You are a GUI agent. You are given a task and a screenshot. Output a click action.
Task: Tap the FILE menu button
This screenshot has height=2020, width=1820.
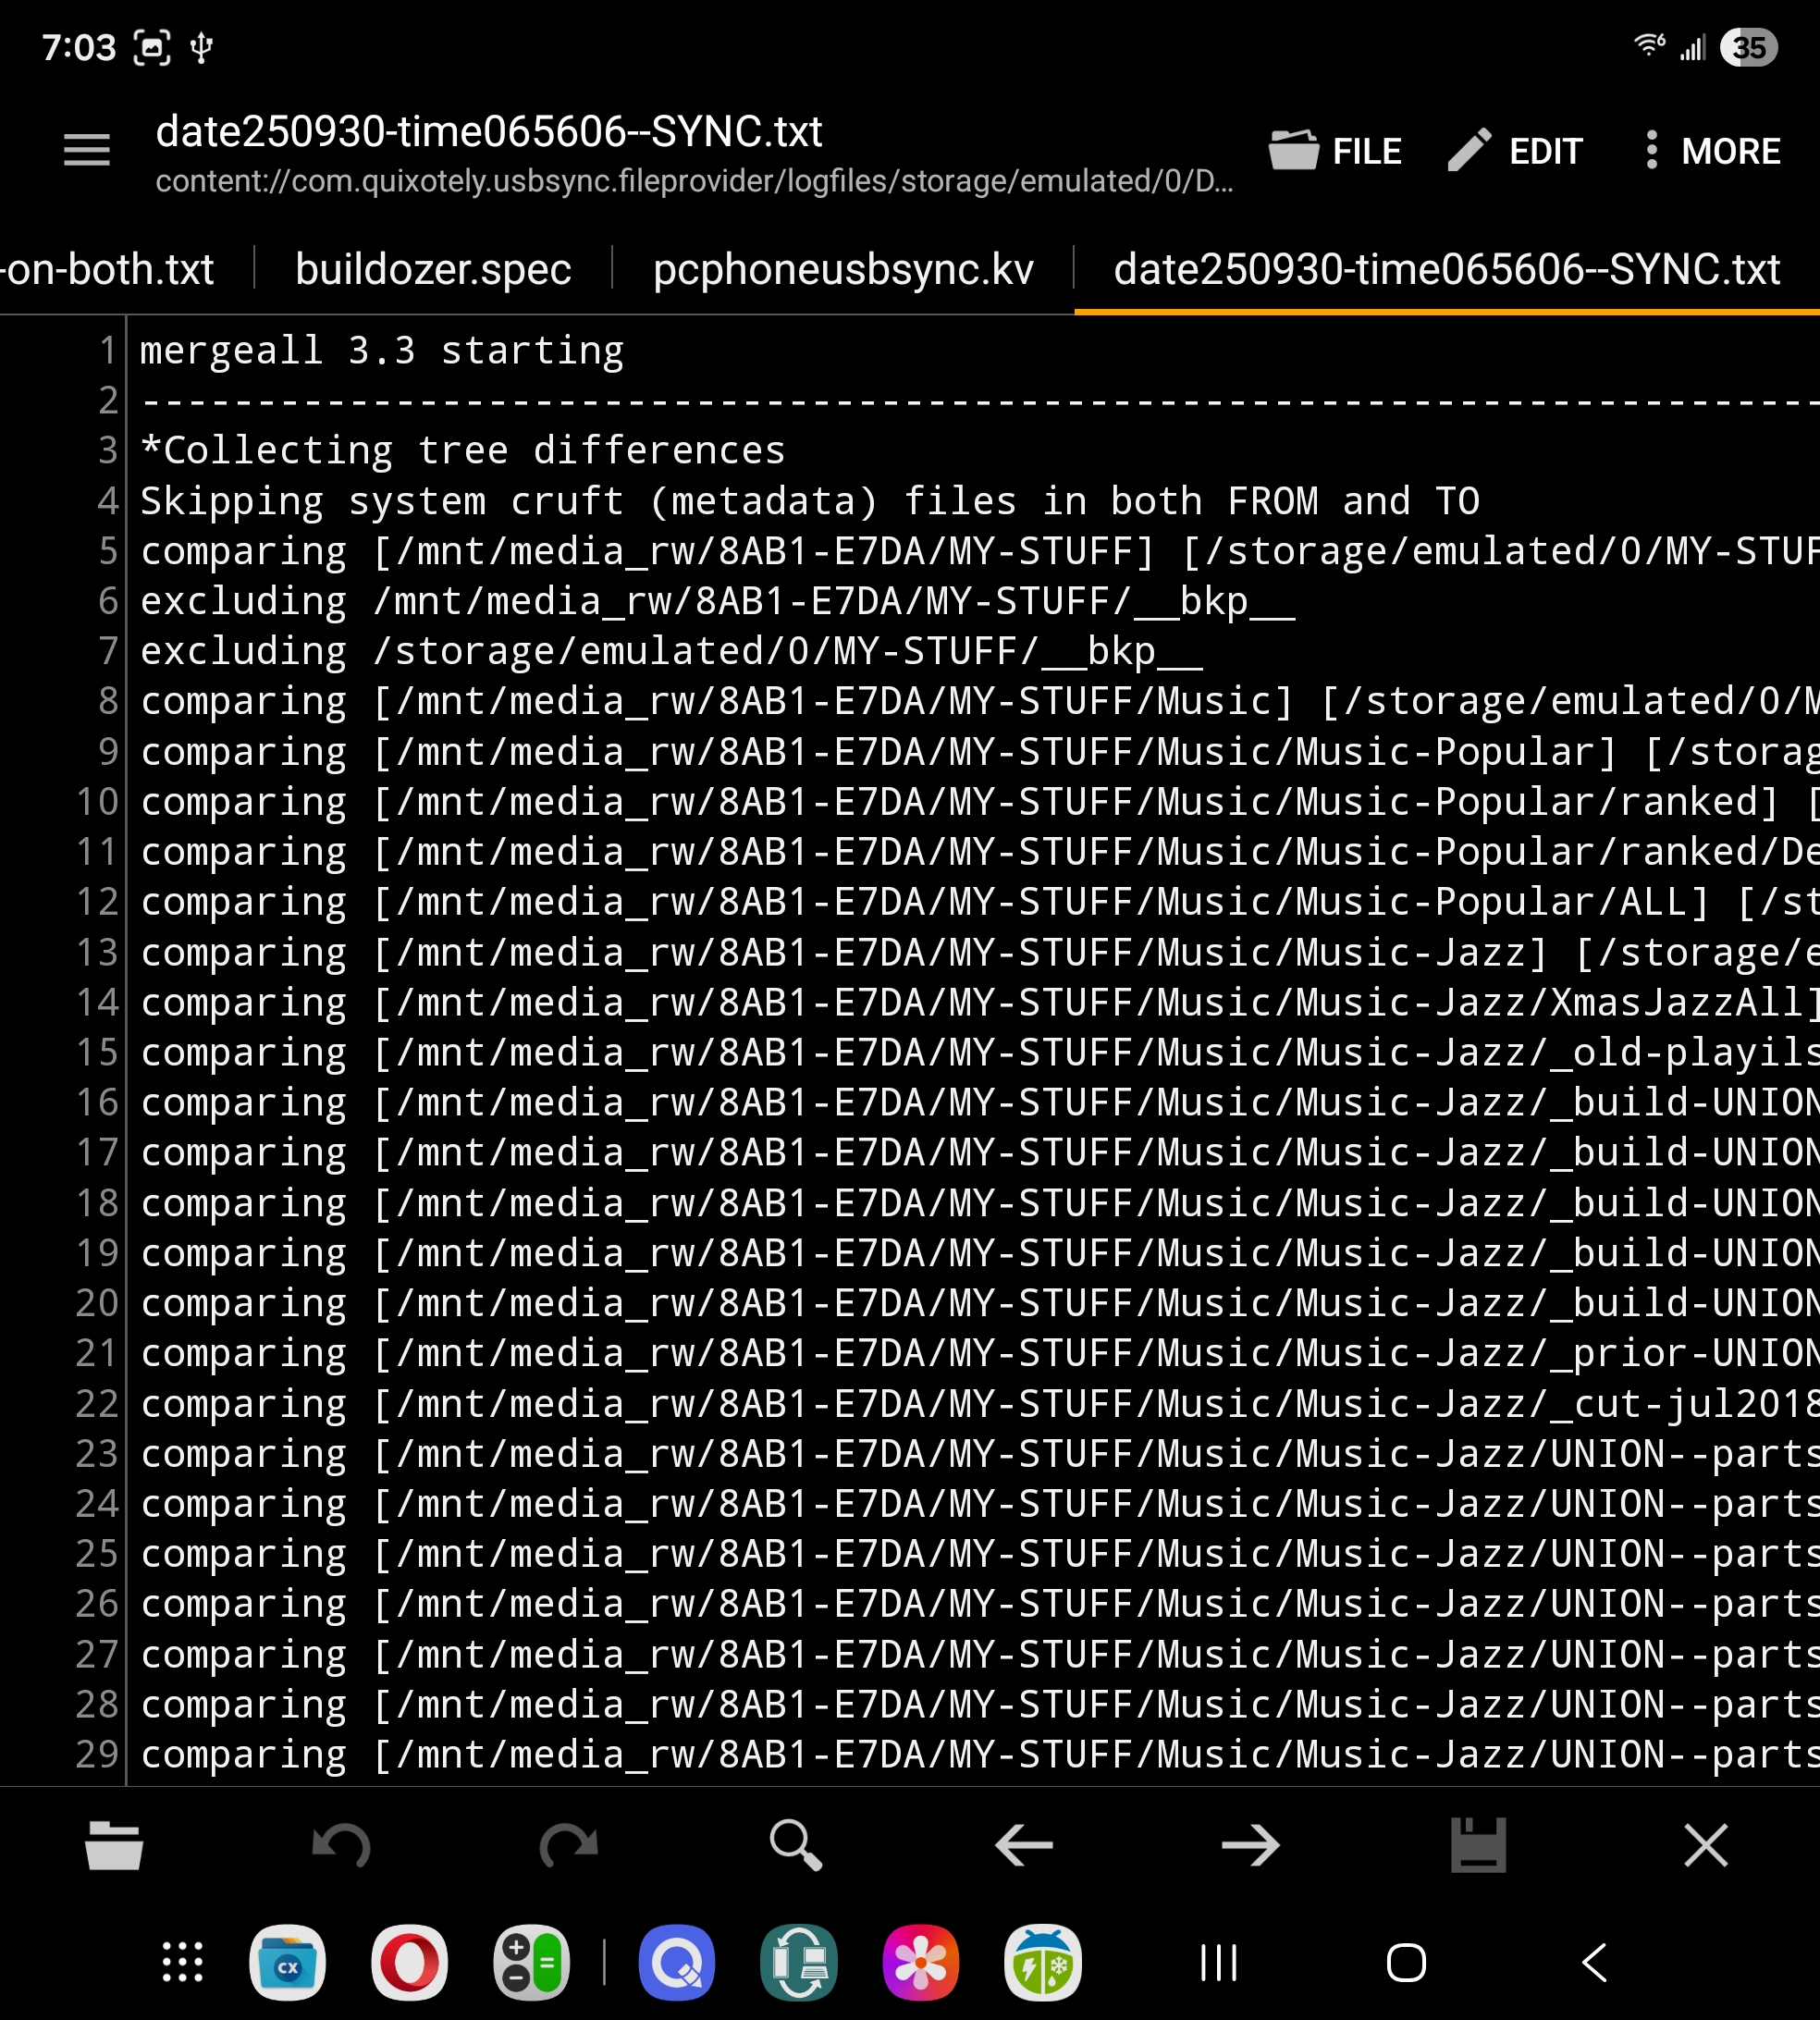tap(1335, 151)
